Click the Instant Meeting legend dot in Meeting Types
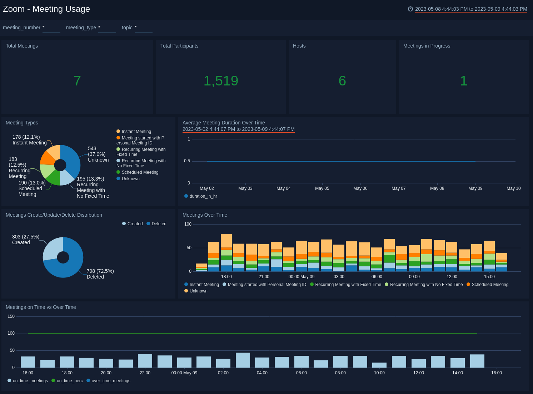The height and width of the screenshot is (394, 533). [x=118, y=131]
